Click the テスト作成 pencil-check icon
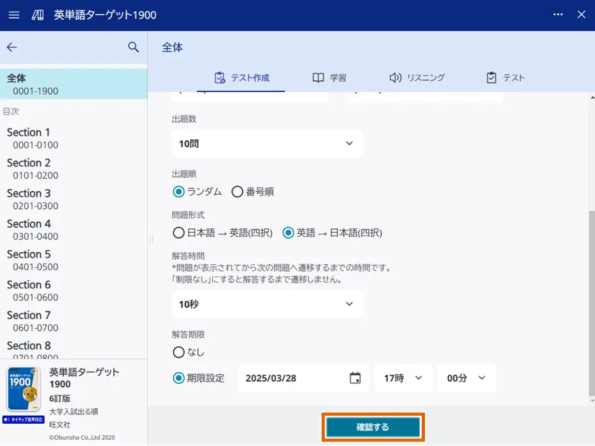The width and height of the screenshot is (595, 446). coord(219,77)
